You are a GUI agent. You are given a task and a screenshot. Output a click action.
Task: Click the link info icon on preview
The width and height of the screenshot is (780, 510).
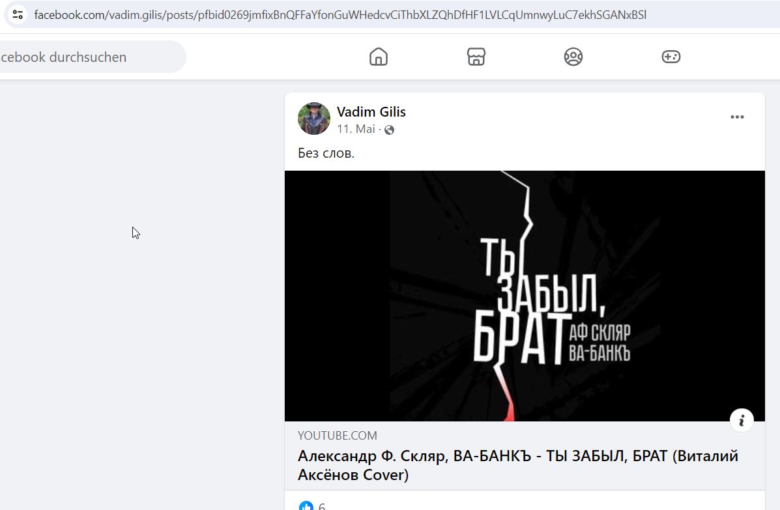point(742,421)
